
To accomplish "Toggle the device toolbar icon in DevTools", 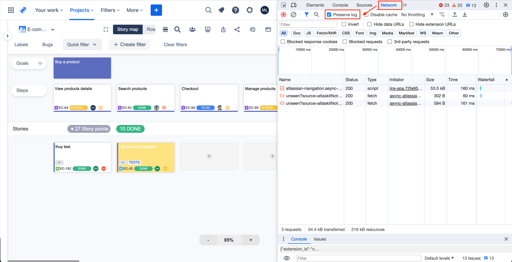I will click(x=293, y=5).
